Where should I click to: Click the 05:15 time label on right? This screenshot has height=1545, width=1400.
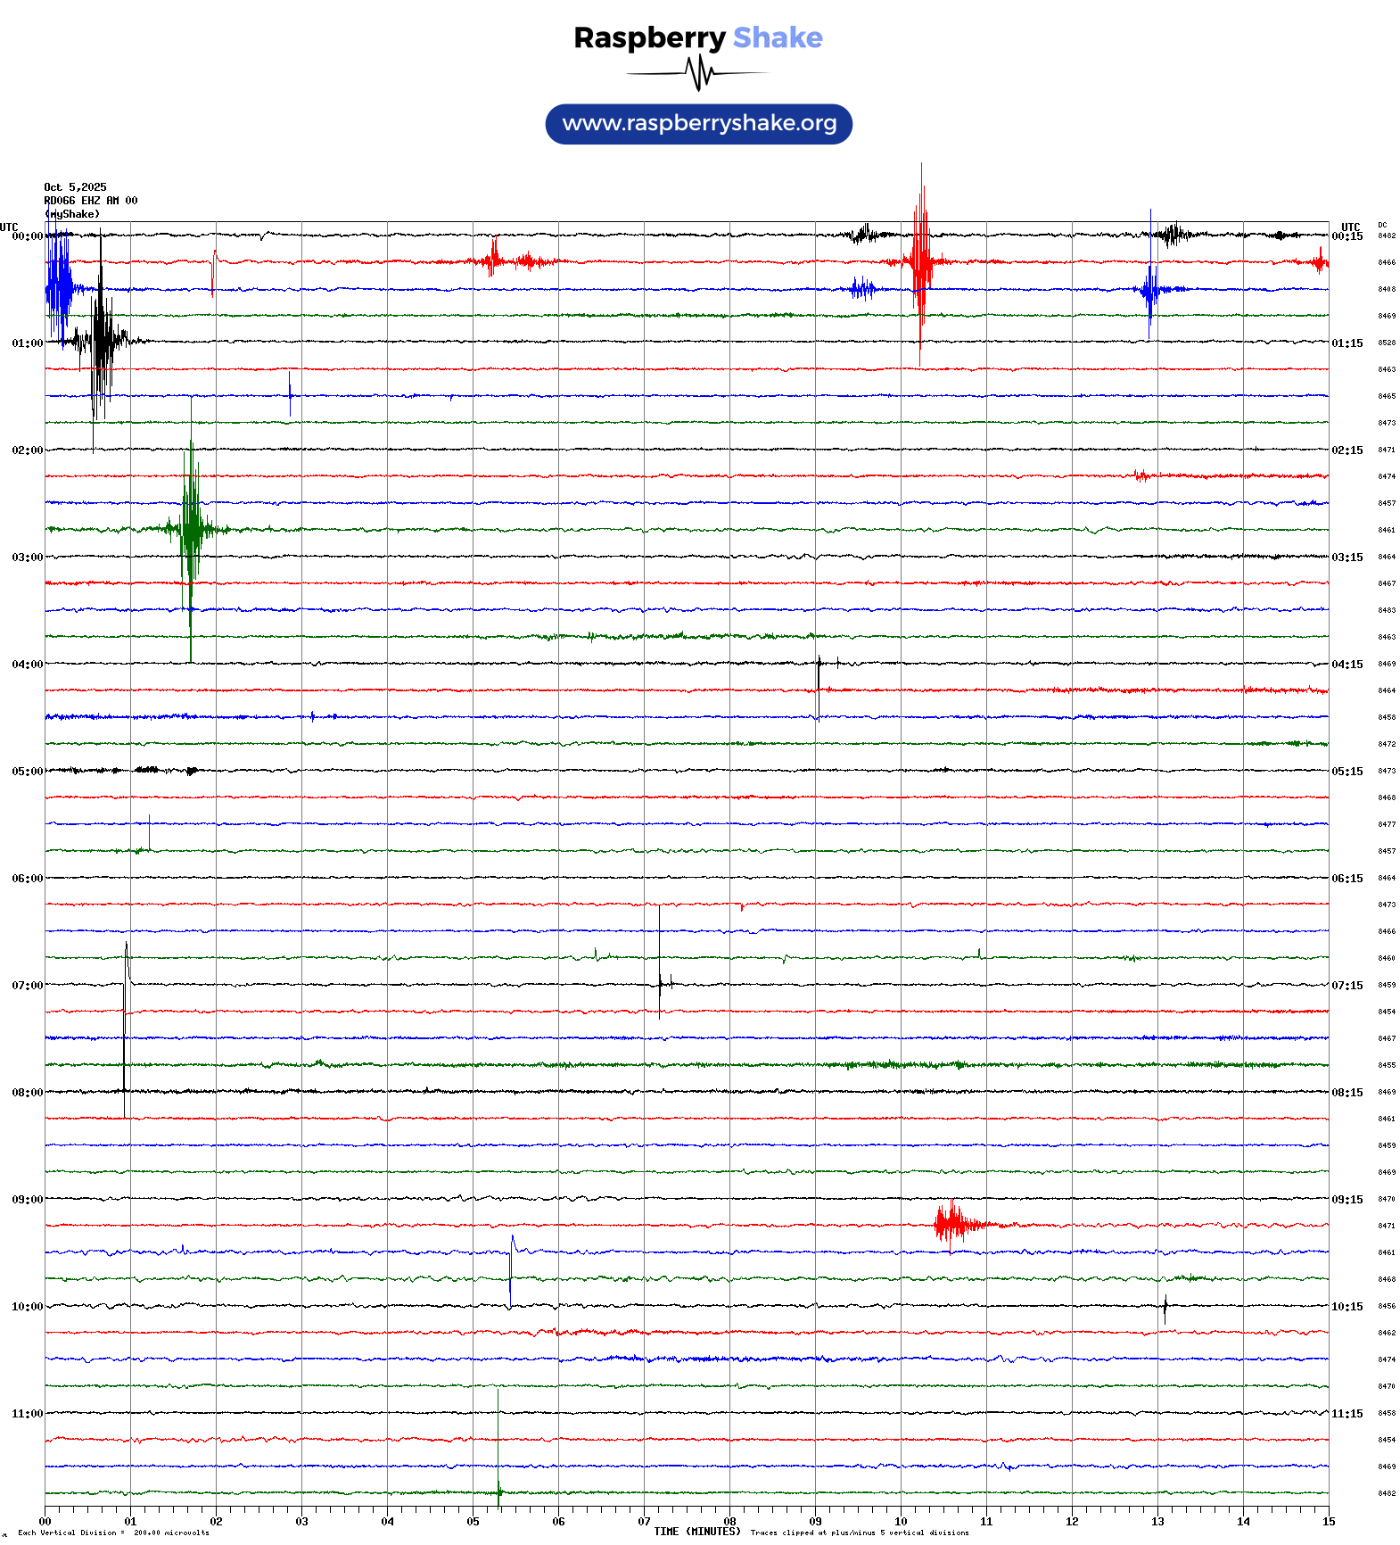point(1346,772)
